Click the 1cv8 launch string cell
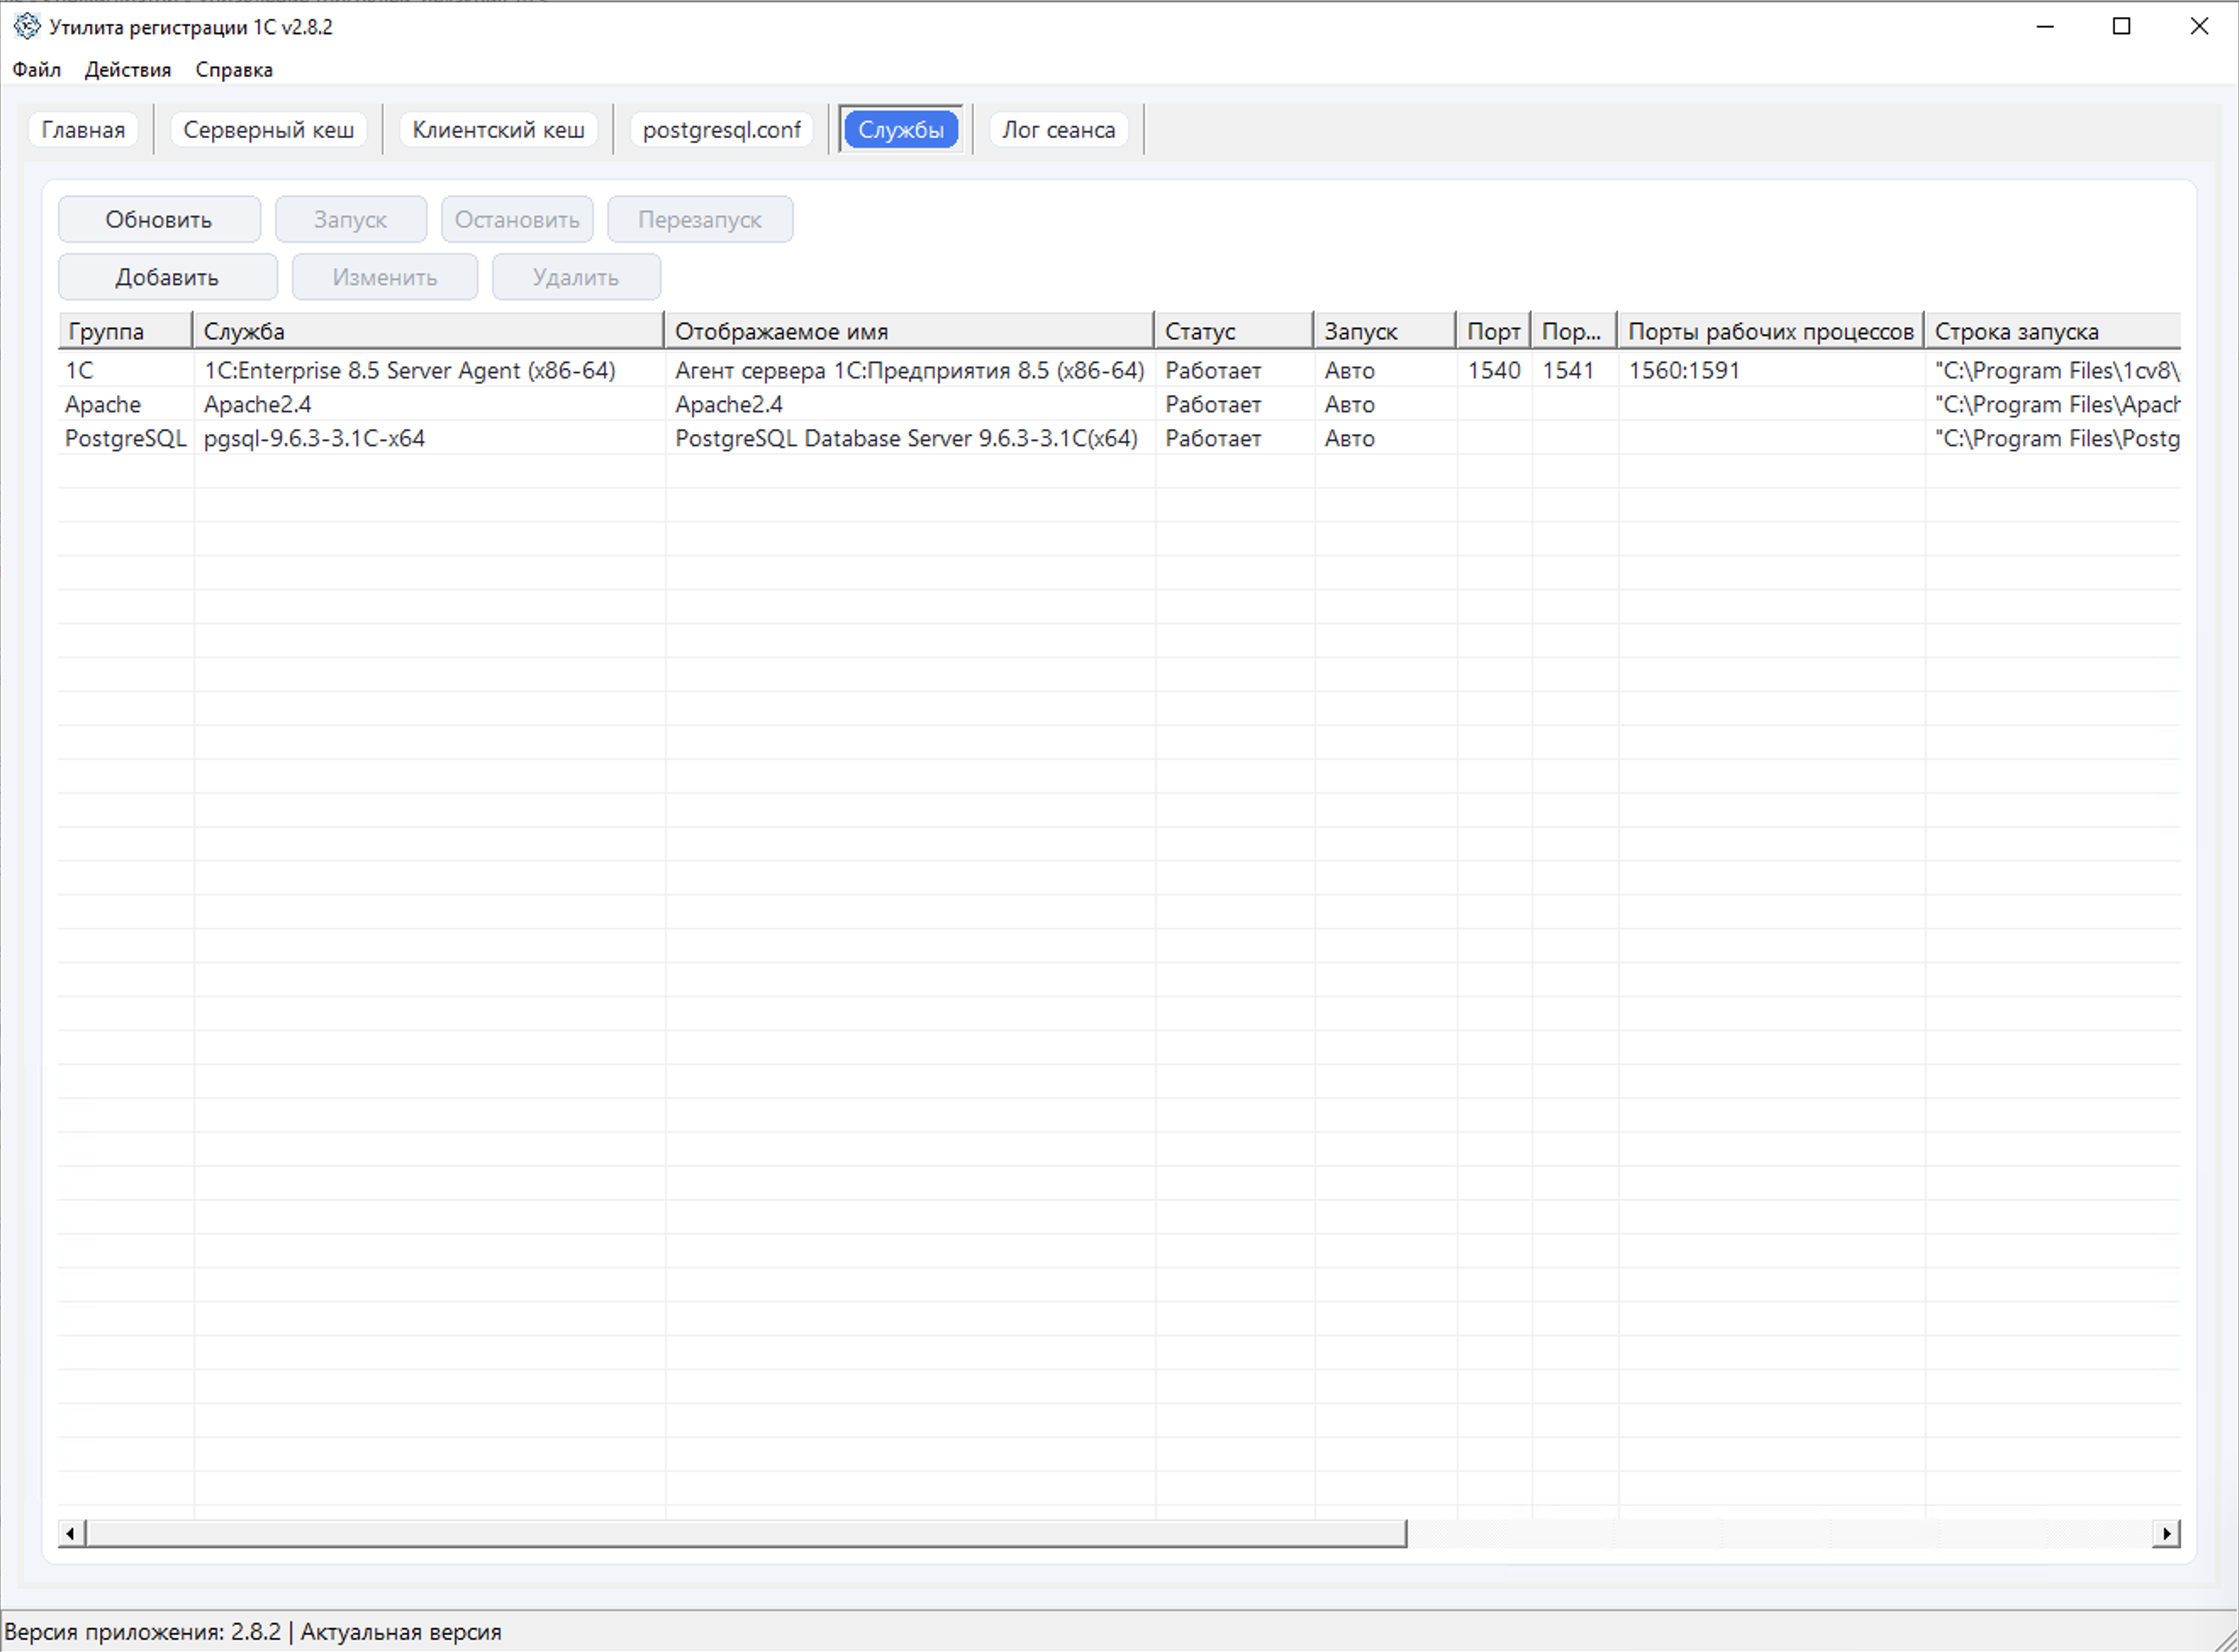Image resolution: width=2239 pixels, height=1652 pixels. (2054, 370)
